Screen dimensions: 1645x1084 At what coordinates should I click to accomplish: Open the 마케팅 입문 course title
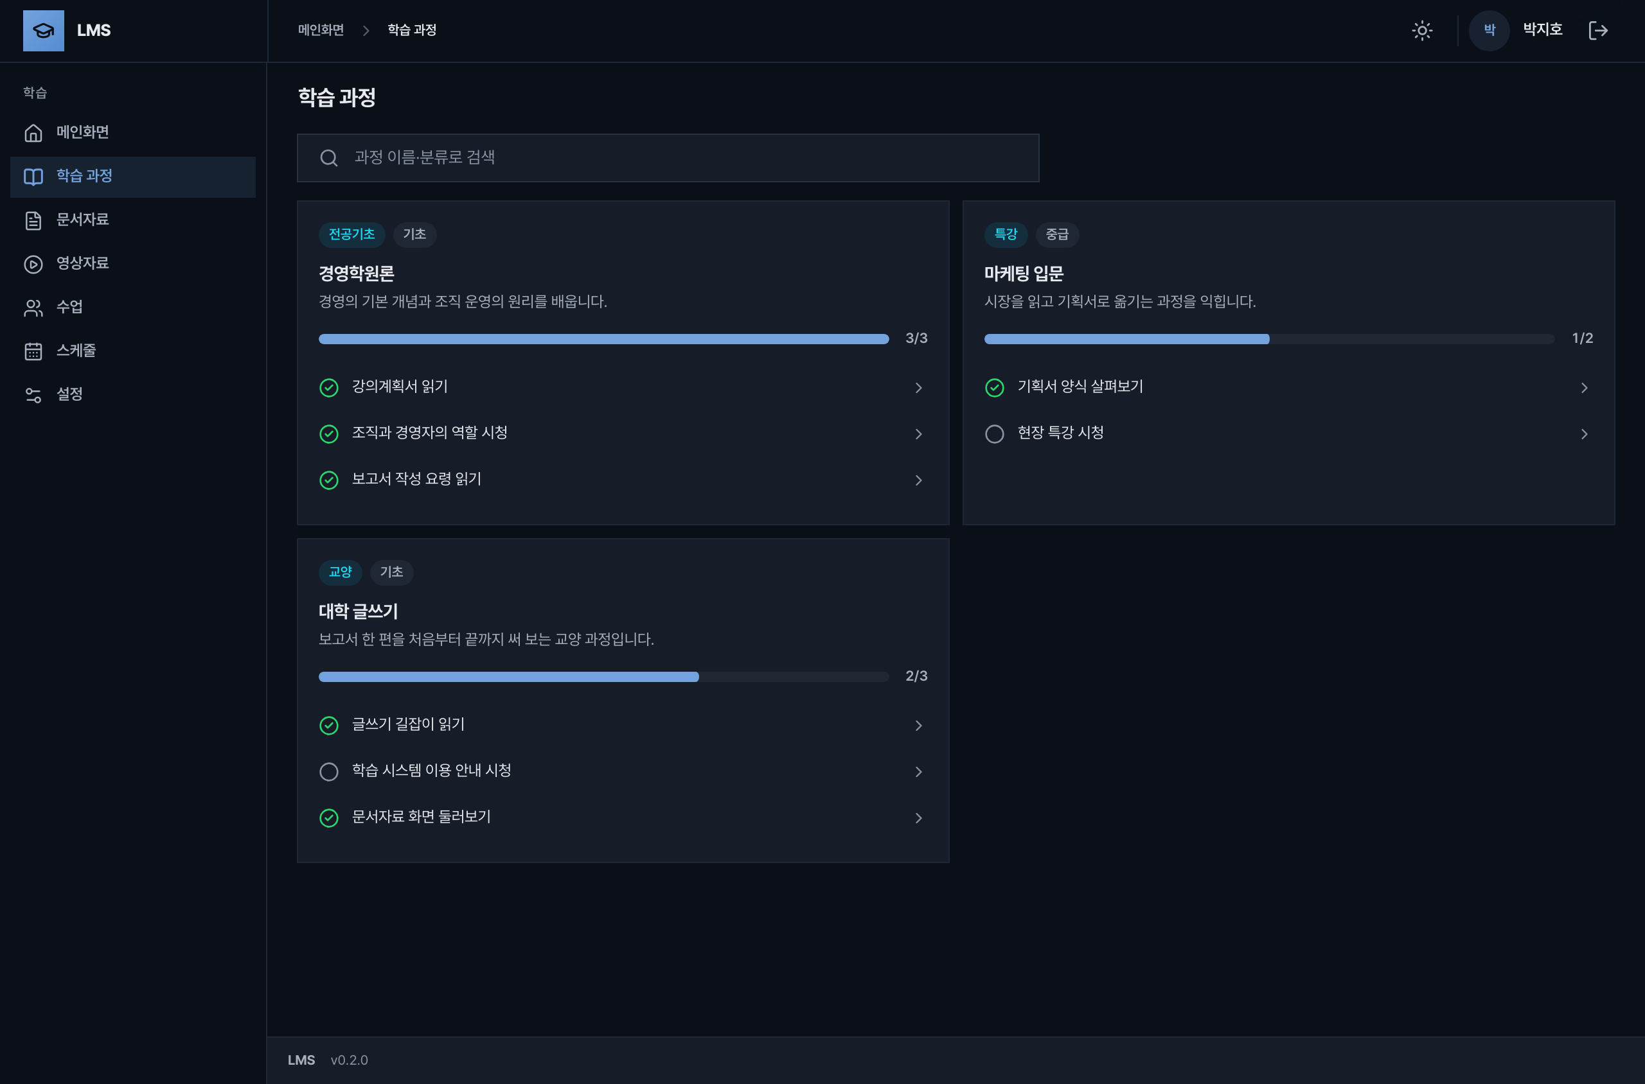point(1024,274)
